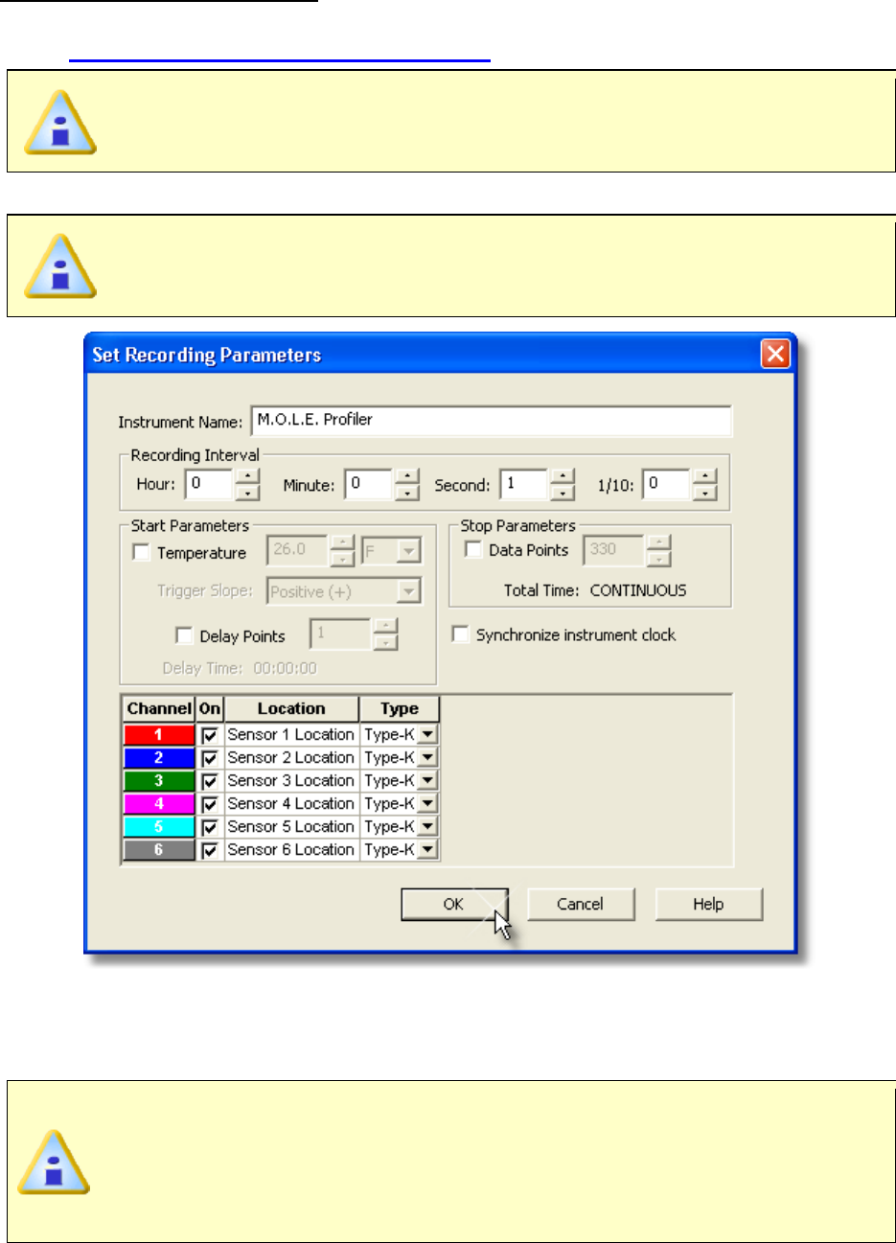
Task: Enable the Data Points stop checkbox
Action: coord(473,549)
